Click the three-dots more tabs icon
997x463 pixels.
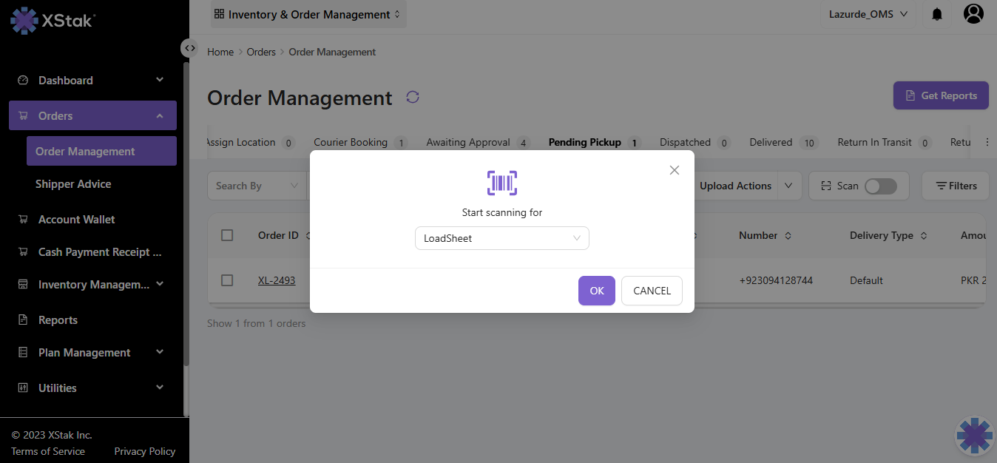pyautogui.click(x=987, y=143)
